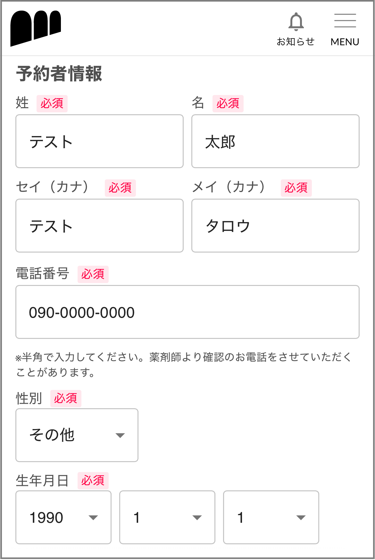Open the birth year dropdown showing 1990
375x560 pixels.
coord(63,517)
